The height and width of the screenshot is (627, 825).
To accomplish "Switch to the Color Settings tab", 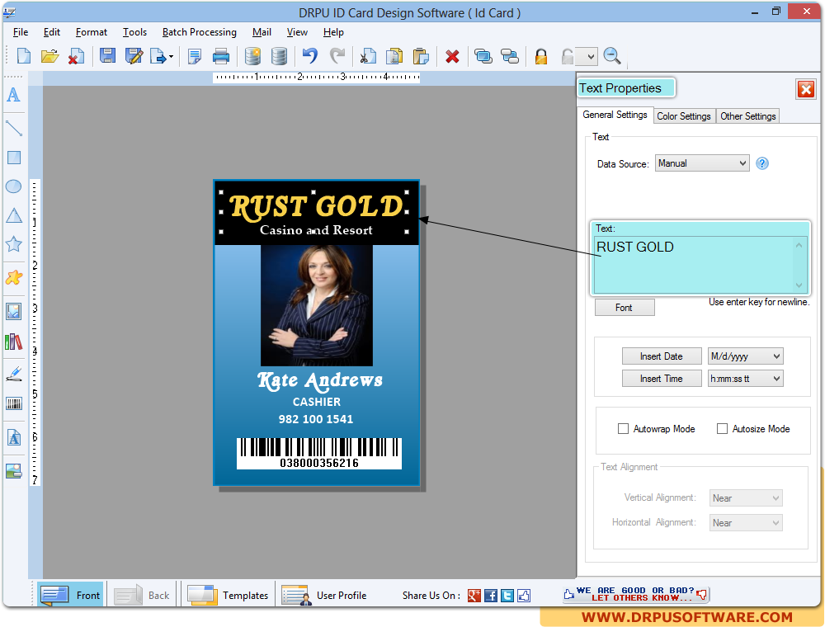I will point(684,116).
